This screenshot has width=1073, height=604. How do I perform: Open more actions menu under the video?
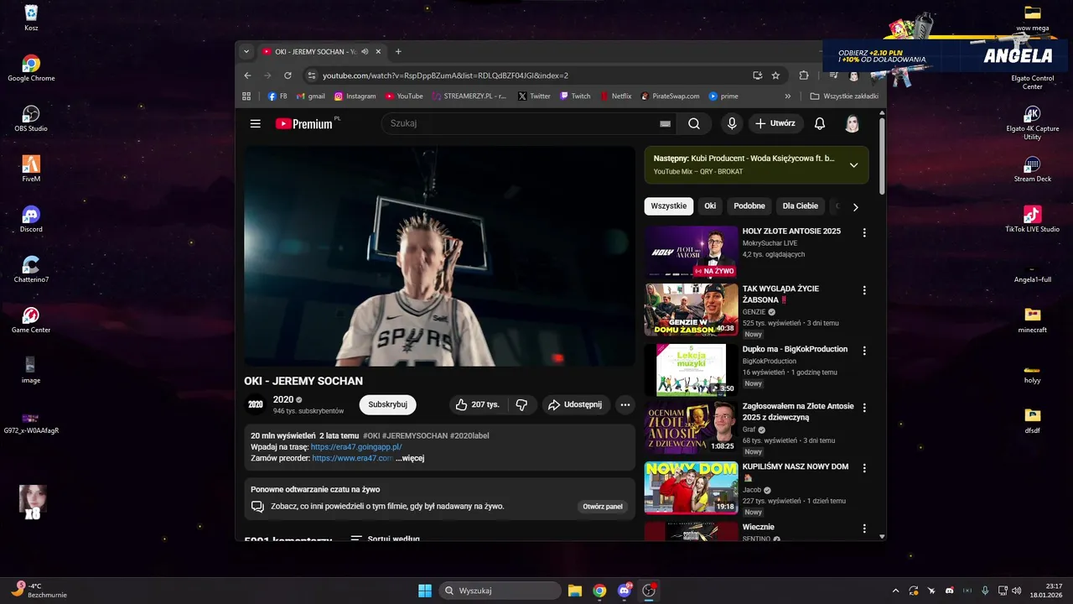click(x=625, y=404)
